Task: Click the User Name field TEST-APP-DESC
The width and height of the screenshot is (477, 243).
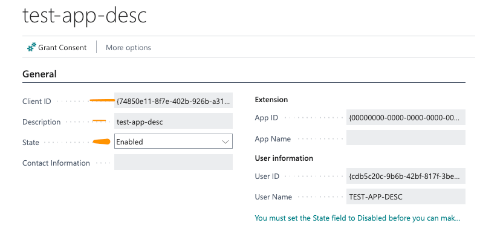Action: coord(406,196)
